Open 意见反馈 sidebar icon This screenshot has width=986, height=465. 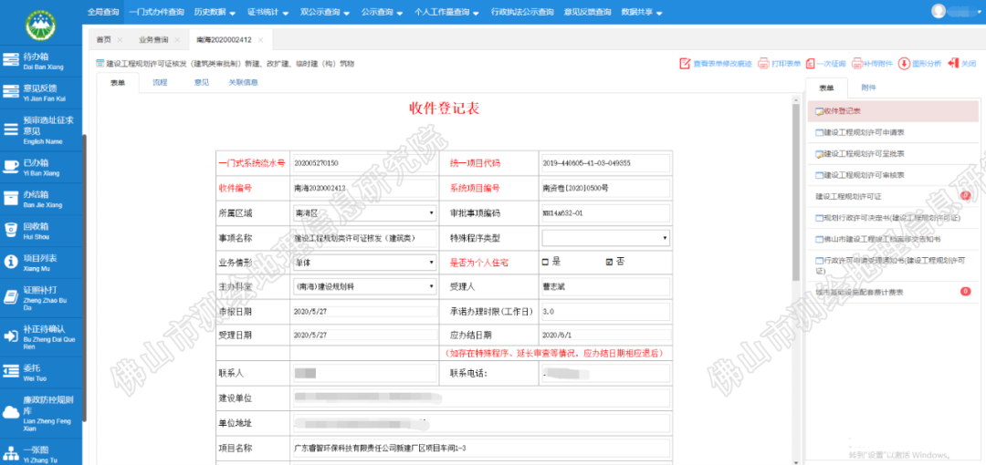(x=10, y=92)
